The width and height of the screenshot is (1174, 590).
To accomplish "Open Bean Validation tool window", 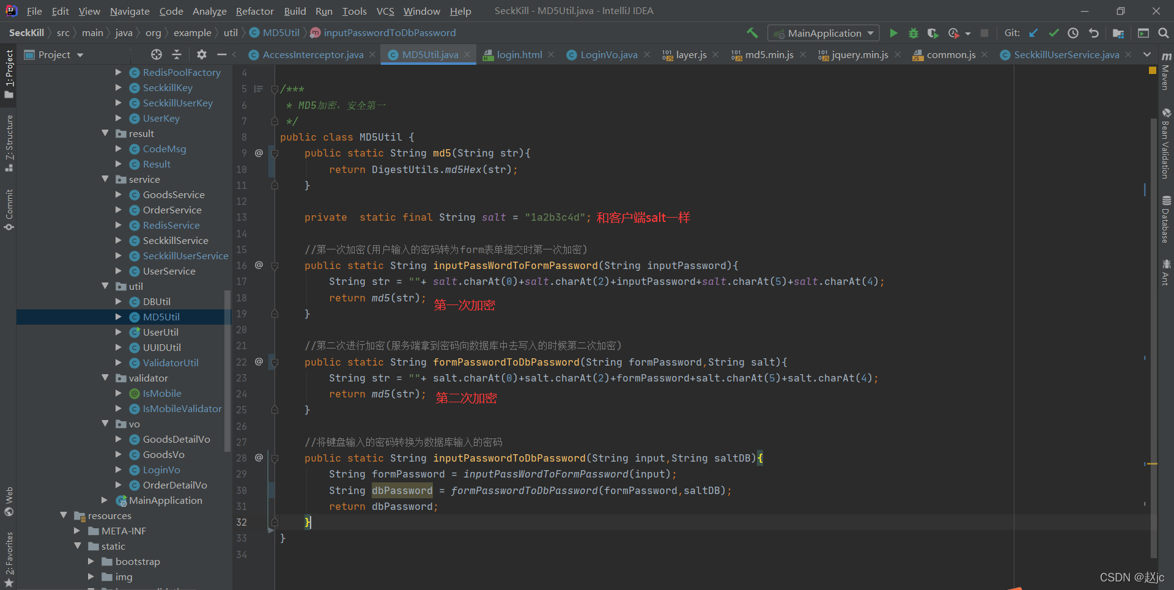I will pyautogui.click(x=1166, y=144).
